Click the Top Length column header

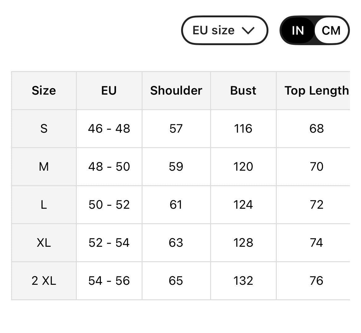pyautogui.click(x=316, y=91)
